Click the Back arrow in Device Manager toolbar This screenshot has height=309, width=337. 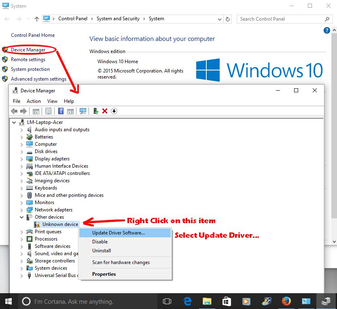pyautogui.click(x=14, y=111)
